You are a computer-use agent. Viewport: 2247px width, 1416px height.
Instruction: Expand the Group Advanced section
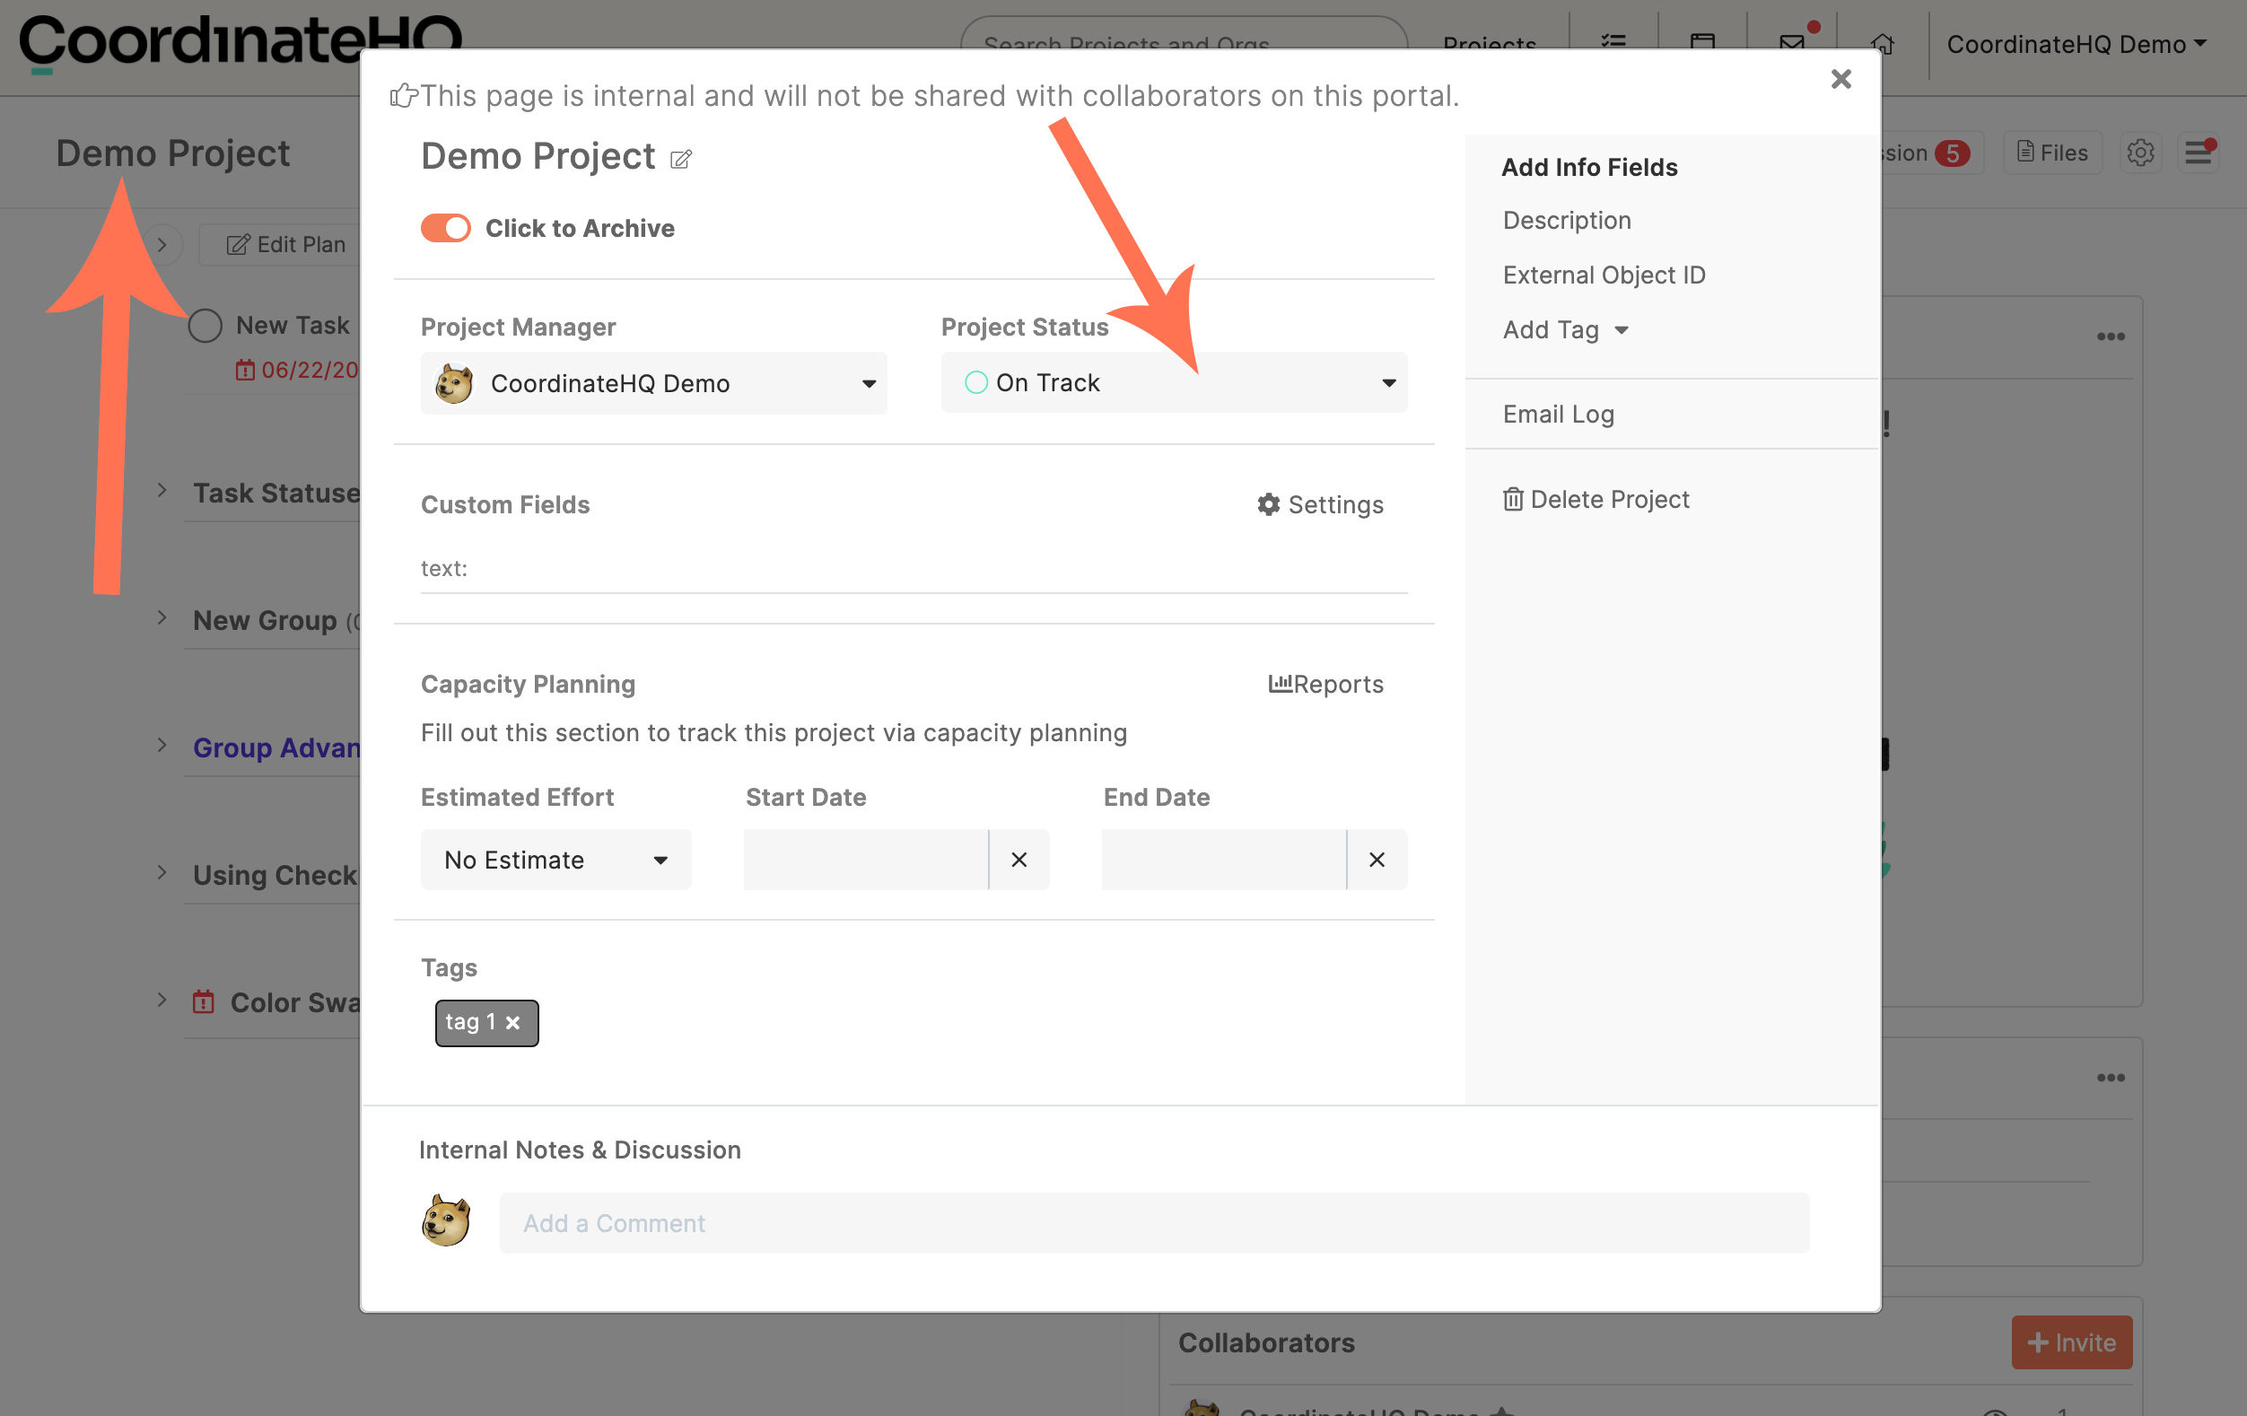pos(162,746)
